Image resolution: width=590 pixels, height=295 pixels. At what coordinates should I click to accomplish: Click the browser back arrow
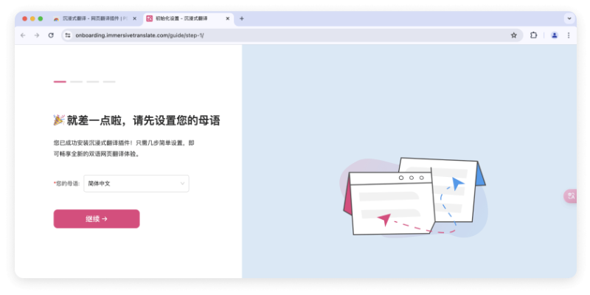point(23,35)
